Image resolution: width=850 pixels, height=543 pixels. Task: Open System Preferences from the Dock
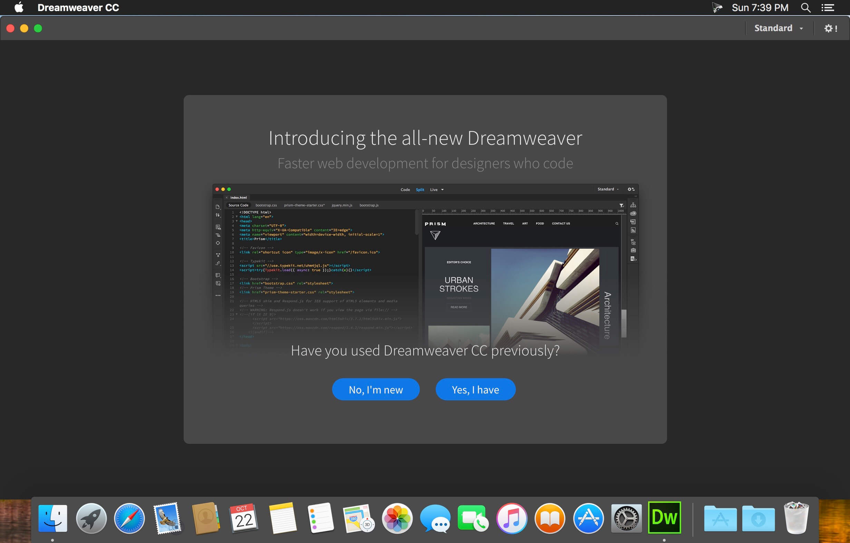point(626,518)
